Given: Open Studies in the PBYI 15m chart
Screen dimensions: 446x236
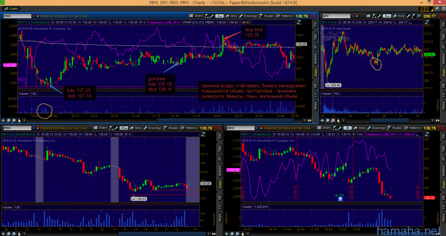Looking at the screenshot, I should [x=171, y=128].
